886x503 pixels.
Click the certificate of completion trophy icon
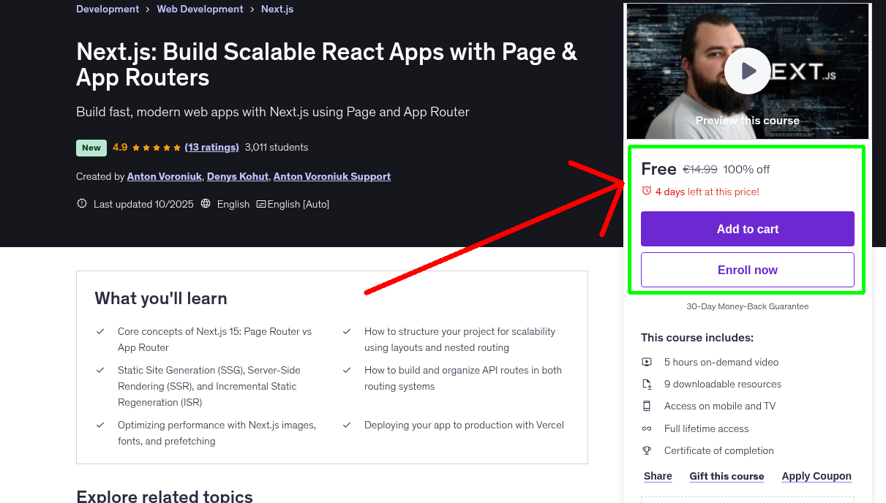647,450
